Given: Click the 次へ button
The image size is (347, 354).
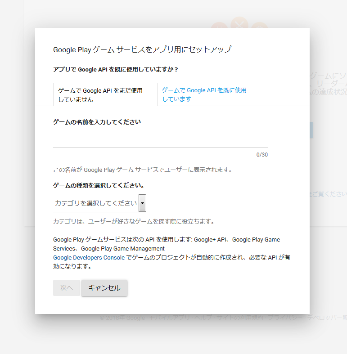Looking at the screenshot, I should click(x=67, y=288).
